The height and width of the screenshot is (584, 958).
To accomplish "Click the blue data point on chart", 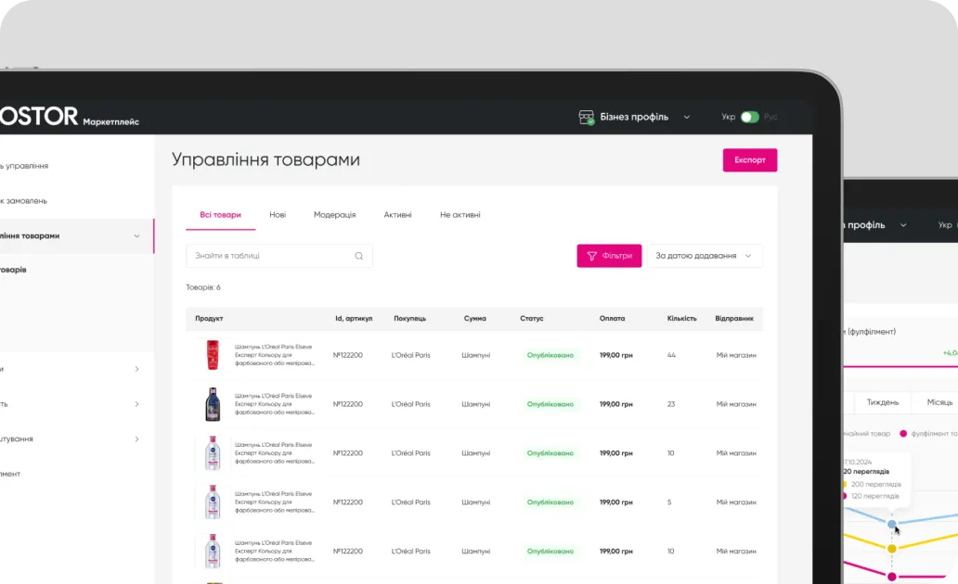I will 892,524.
